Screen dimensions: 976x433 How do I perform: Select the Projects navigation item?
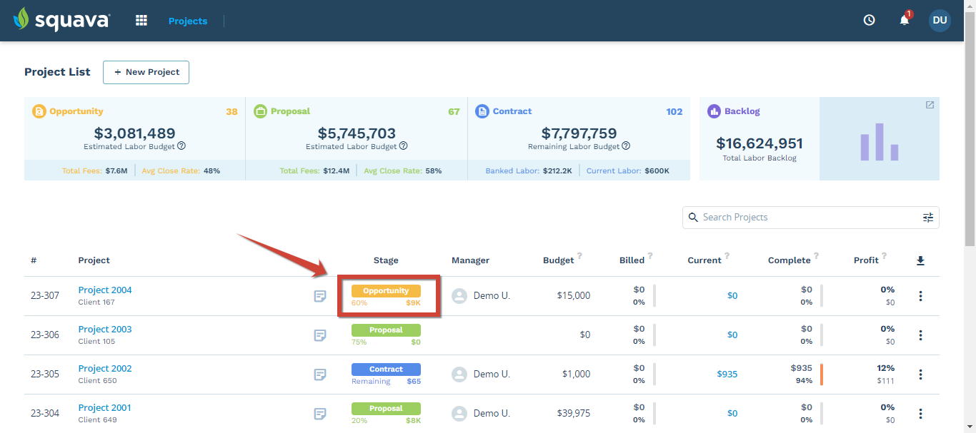click(x=187, y=21)
